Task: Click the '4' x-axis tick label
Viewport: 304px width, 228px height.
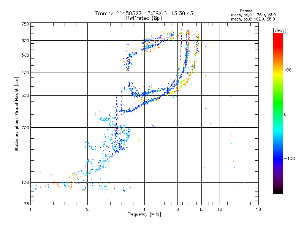Action: (144, 209)
